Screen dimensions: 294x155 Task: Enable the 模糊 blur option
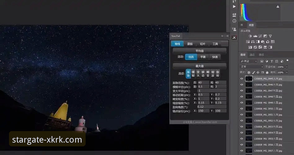tap(193, 74)
